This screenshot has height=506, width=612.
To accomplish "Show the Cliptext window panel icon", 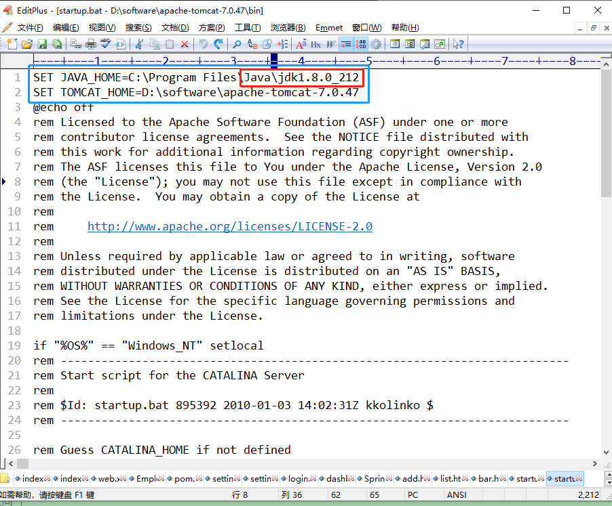I will [x=410, y=45].
